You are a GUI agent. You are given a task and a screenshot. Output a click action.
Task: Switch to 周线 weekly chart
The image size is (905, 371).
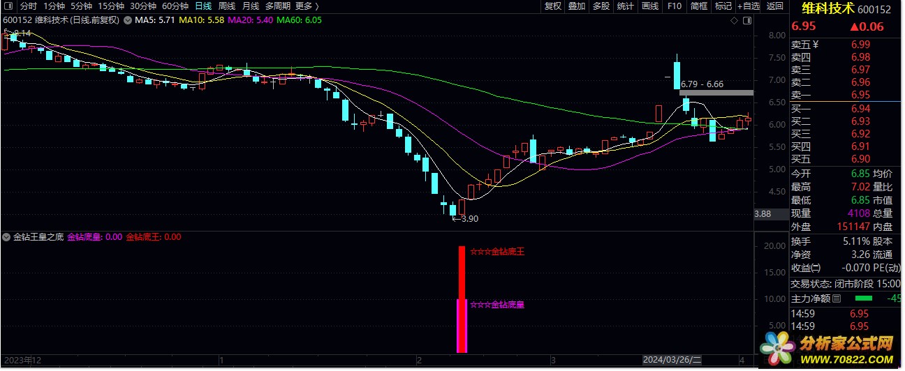(x=227, y=6)
